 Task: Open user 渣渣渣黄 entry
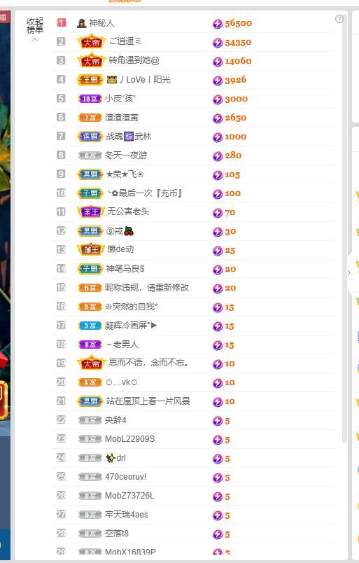122,118
